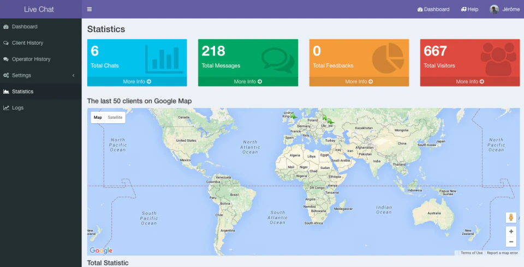The width and height of the screenshot is (524, 267).
Task: Zoom in the map with the plus button
Action: point(511,231)
